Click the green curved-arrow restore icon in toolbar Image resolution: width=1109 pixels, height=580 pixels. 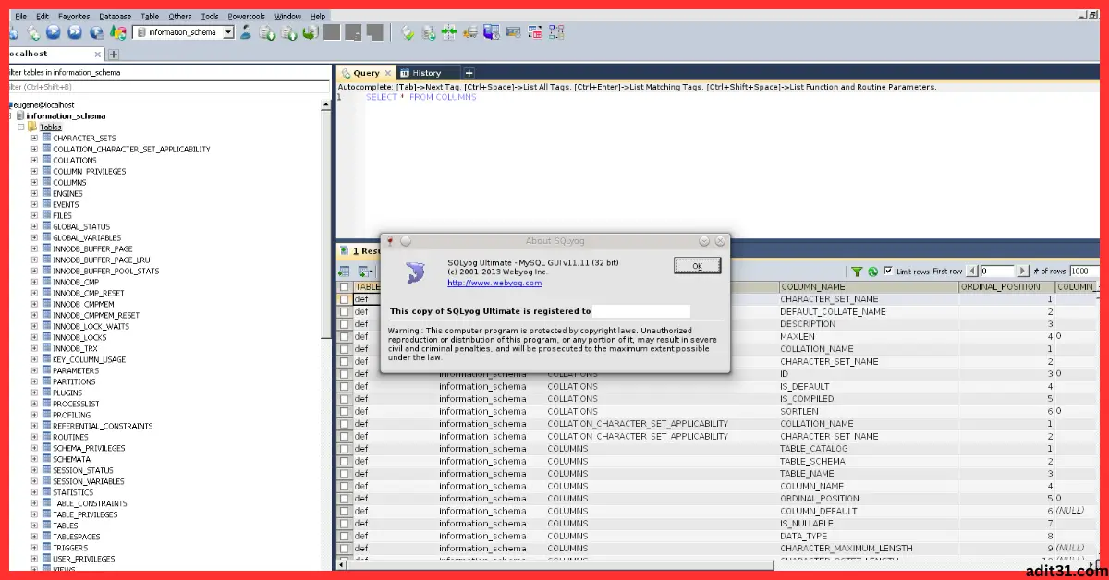tap(310, 32)
